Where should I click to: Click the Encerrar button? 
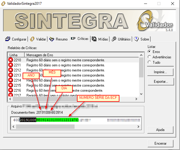point(160,143)
